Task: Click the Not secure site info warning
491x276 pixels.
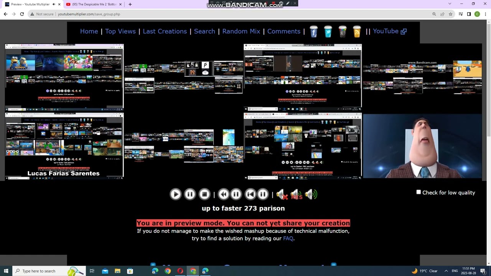Action: coord(43,14)
